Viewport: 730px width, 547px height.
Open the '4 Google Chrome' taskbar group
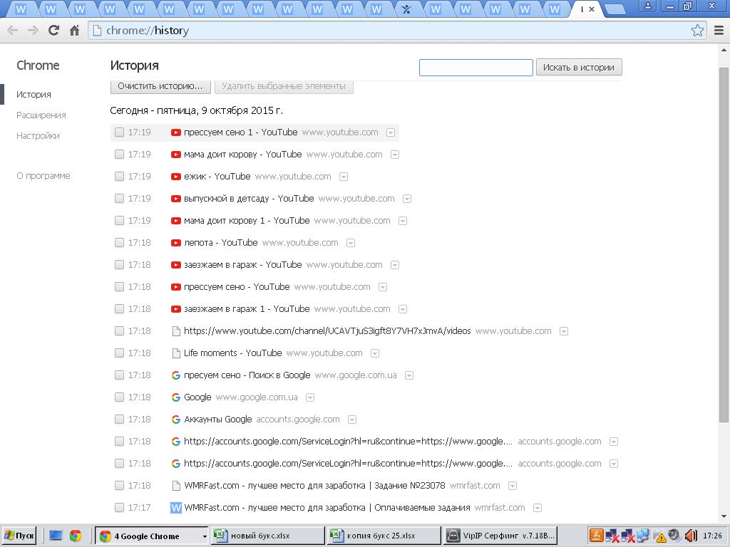click(x=152, y=536)
